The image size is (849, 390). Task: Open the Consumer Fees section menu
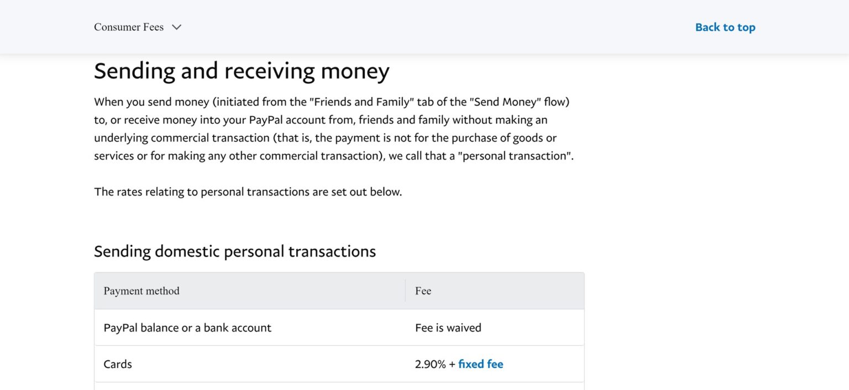coord(129,27)
